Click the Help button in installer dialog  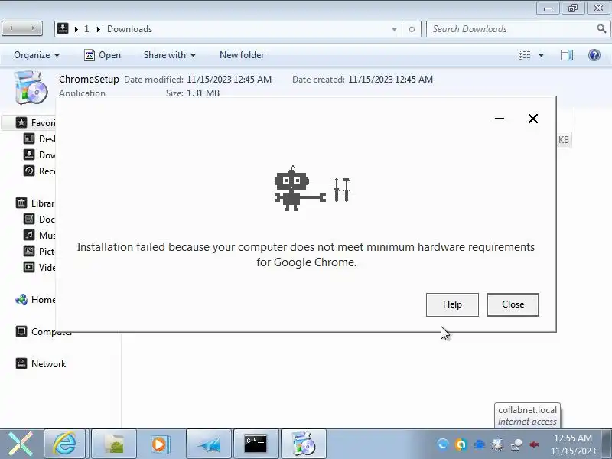click(452, 304)
